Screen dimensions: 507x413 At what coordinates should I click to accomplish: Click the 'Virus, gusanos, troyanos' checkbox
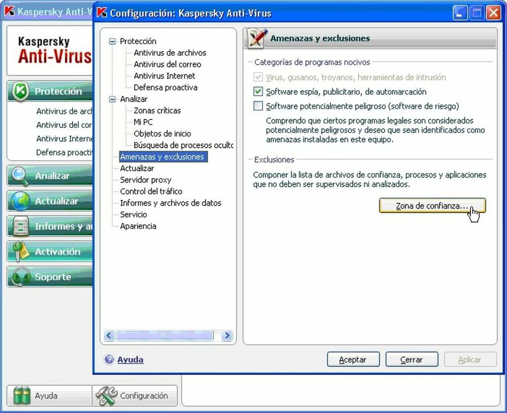click(x=258, y=76)
